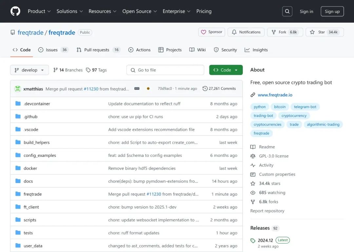354x252 pixels.
Task: Click the heart Sponsor button
Action: (x=211, y=32)
